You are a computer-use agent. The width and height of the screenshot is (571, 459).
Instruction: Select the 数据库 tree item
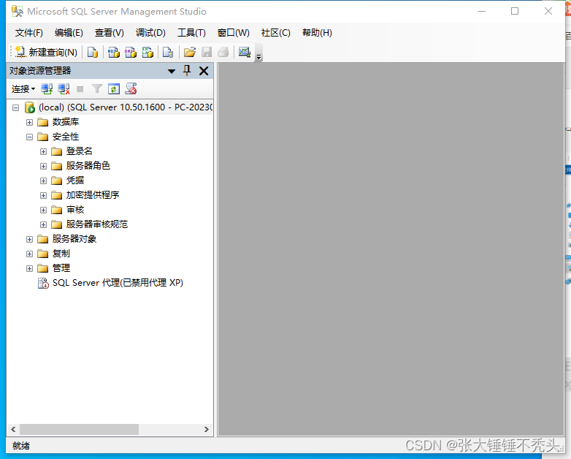pos(66,122)
